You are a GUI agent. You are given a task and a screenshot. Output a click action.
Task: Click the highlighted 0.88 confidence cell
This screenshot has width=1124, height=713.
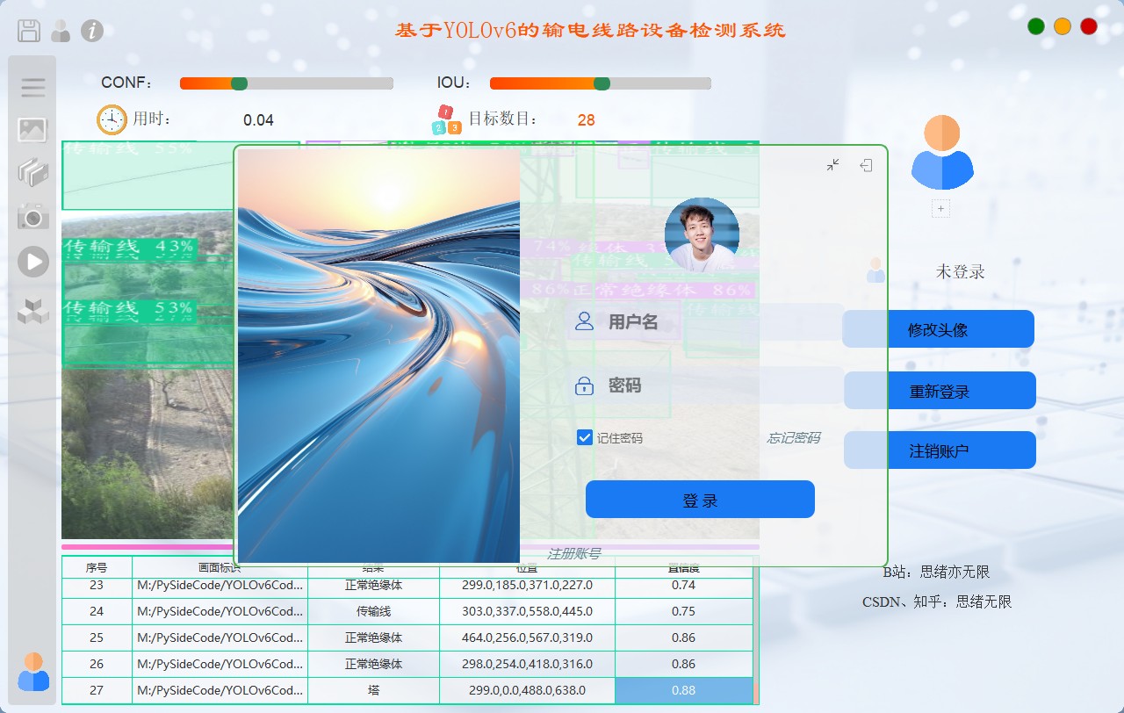pyautogui.click(x=683, y=690)
